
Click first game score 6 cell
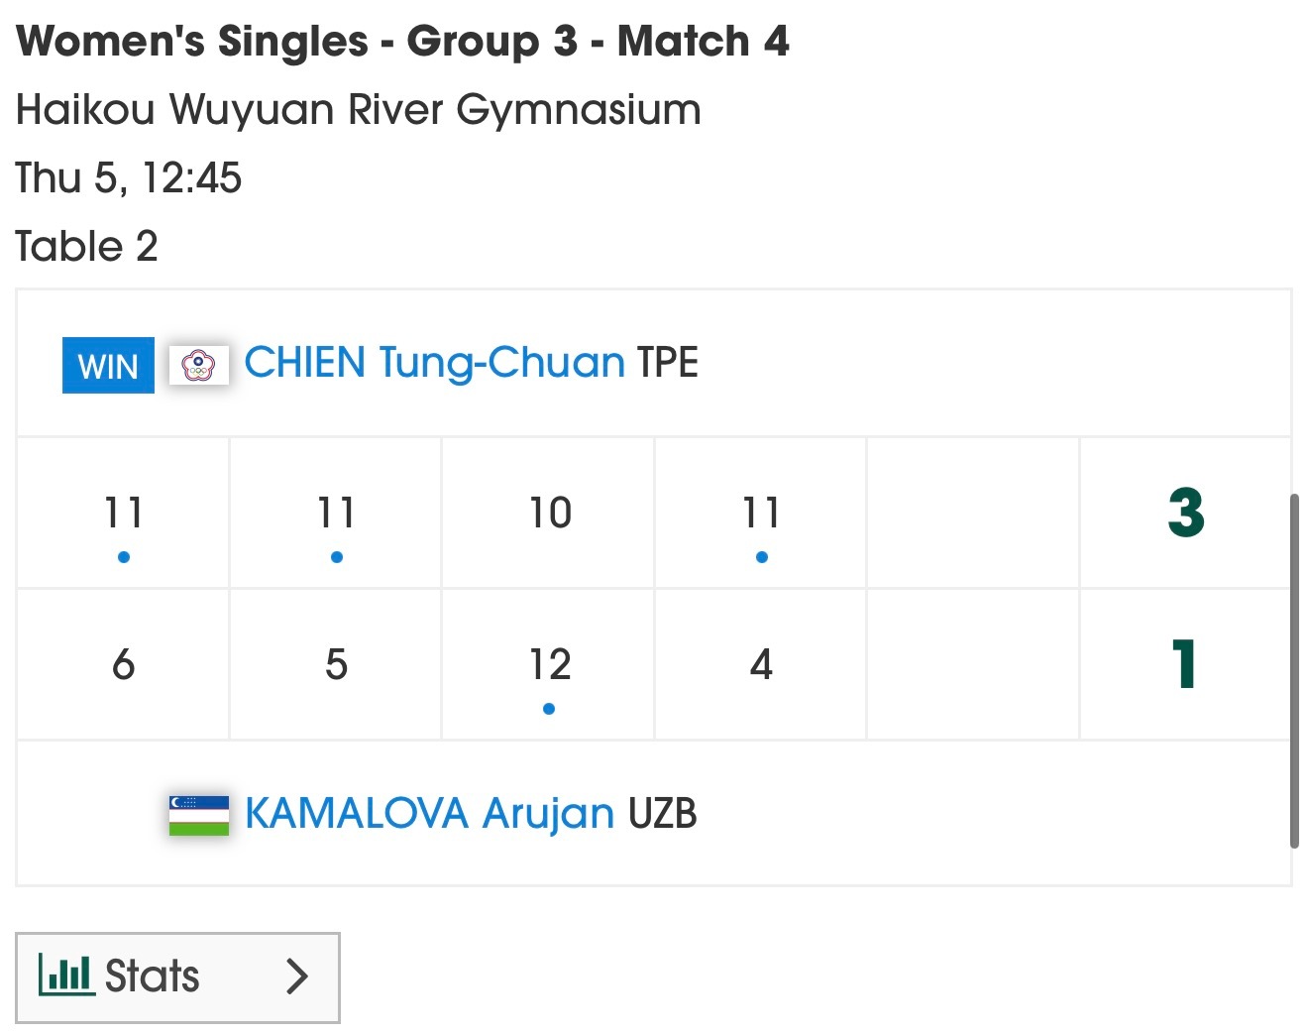click(x=123, y=664)
